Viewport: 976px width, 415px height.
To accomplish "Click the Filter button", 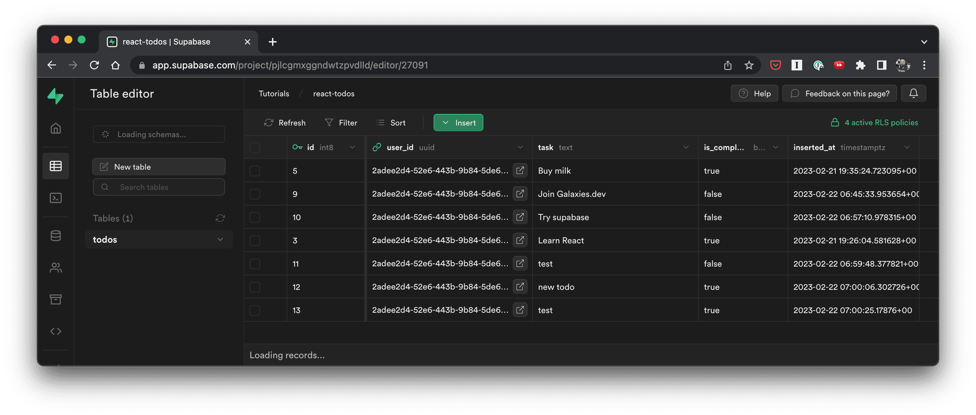I will pyautogui.click(x=341, y=123).
